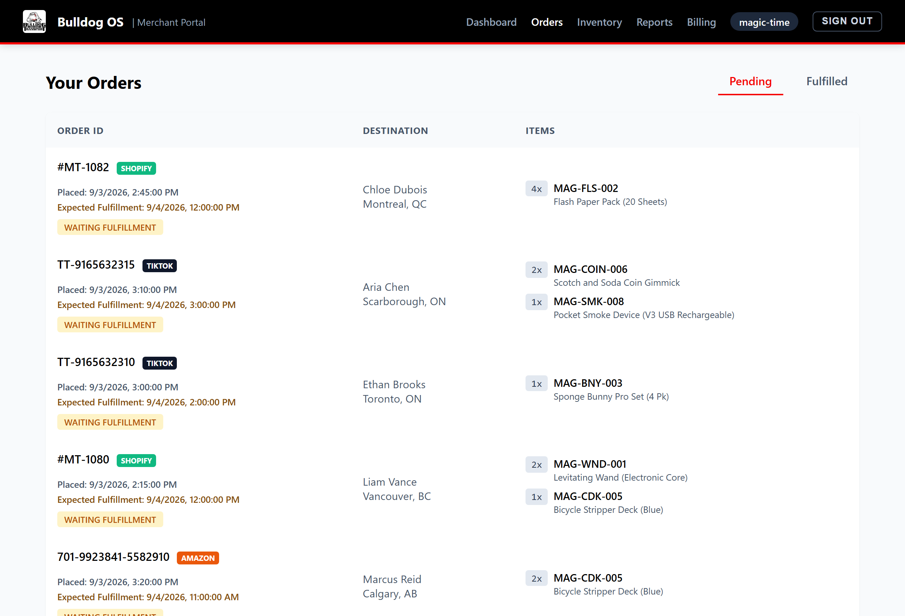Click the DESTINATION column header
The width and height of the screenshot is (905, 616).
(395, 131)
